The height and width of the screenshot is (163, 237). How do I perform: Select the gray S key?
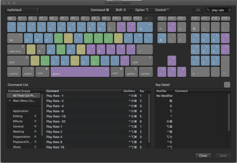pos(41,50)
